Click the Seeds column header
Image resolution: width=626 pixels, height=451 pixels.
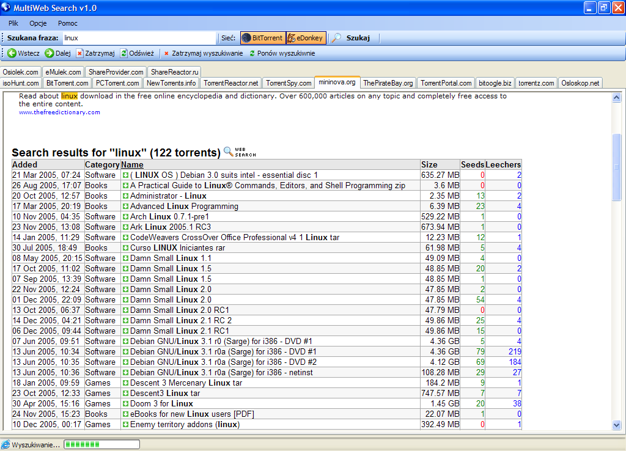pos(473,164)
